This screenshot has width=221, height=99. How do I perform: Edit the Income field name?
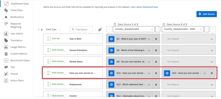[x=73, y=96]
